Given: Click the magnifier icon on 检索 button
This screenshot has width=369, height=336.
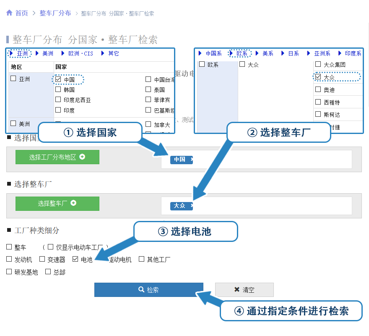Looking at the screenshot, I should point(141,290).
